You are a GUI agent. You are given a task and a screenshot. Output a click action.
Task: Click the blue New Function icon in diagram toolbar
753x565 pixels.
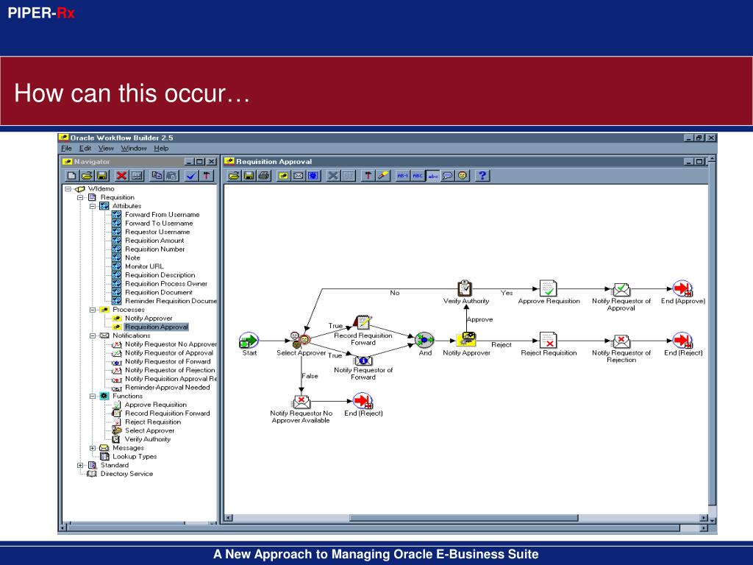313,176
